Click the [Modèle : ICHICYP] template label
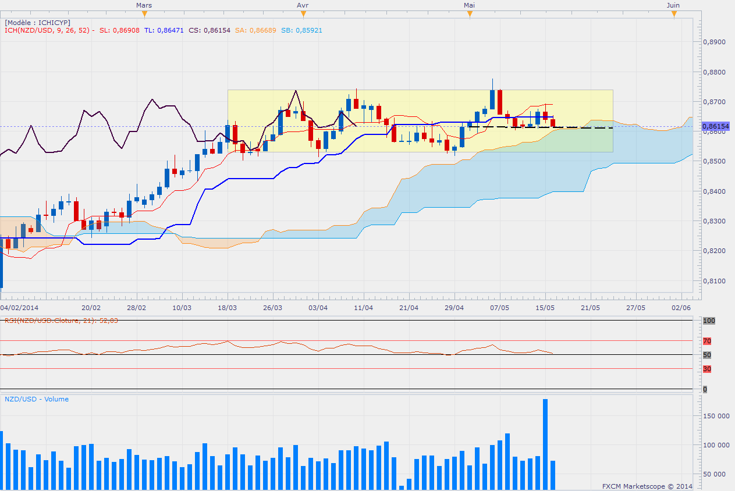The height and width of the screenshot is (491, 735). click(x=38, y=22)
